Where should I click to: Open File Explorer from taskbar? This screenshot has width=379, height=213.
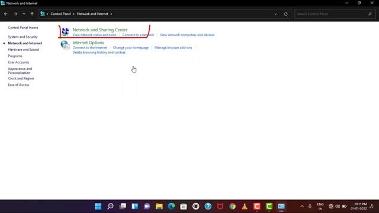tap(159, 206)
